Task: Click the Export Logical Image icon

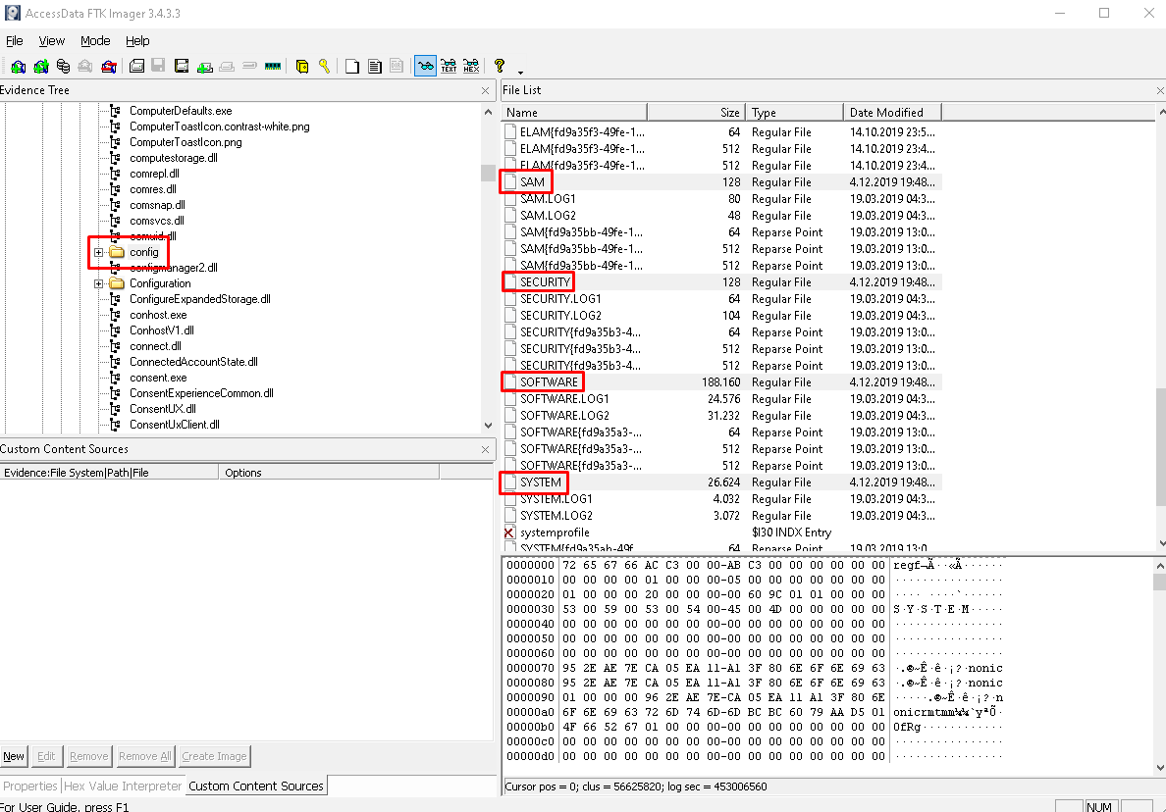Action: click(182, 66)
